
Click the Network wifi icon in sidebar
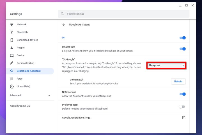(12, 24)
